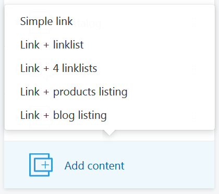The image size is (219, 194).
Task: Click empty area of Add content bar
Action: (171, 165)
